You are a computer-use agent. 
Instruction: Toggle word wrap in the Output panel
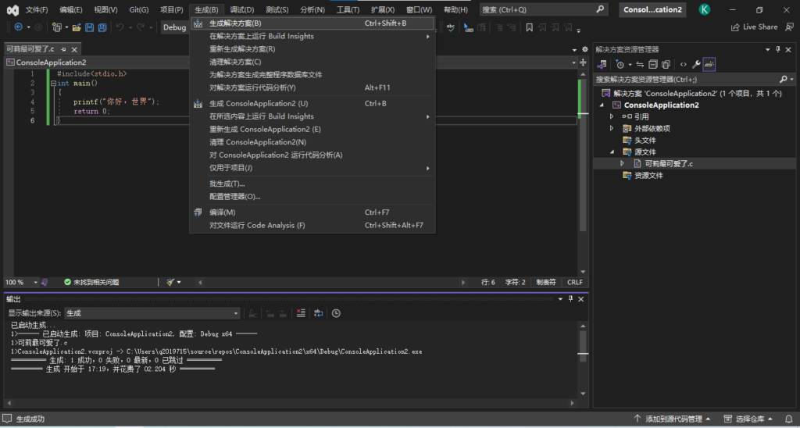click(x=318, y=313)
